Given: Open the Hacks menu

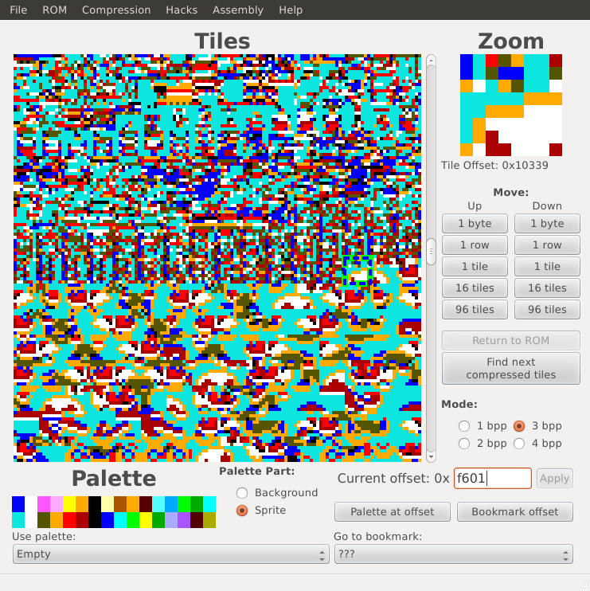Looking at the screenshot, I should tap(182, 10).
